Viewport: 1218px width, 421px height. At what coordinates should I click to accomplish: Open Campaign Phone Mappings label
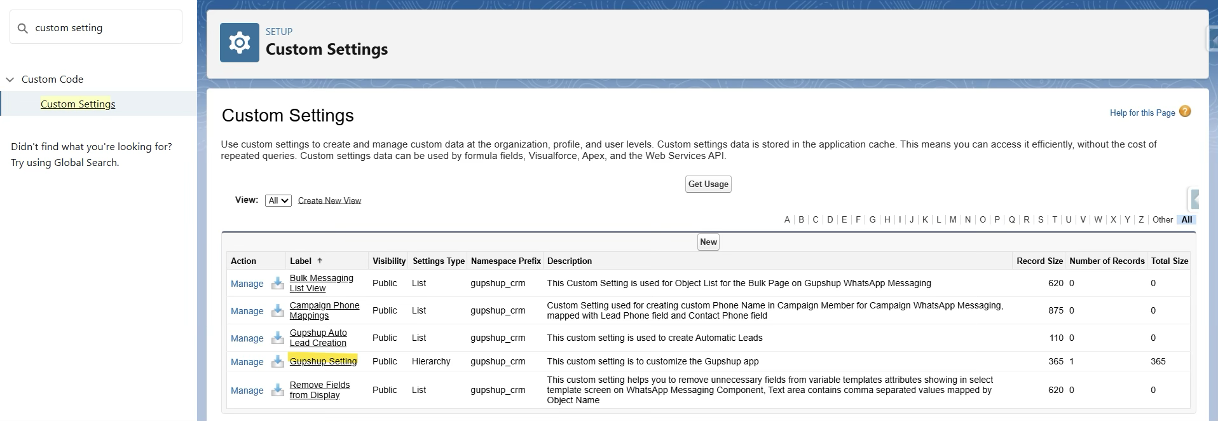click(x=324, y=310)
